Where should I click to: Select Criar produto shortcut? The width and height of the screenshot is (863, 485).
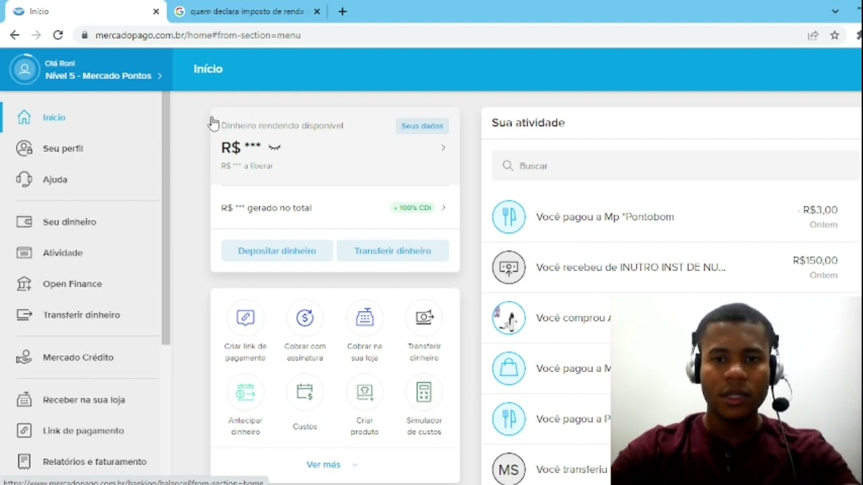tap(365, 406)
